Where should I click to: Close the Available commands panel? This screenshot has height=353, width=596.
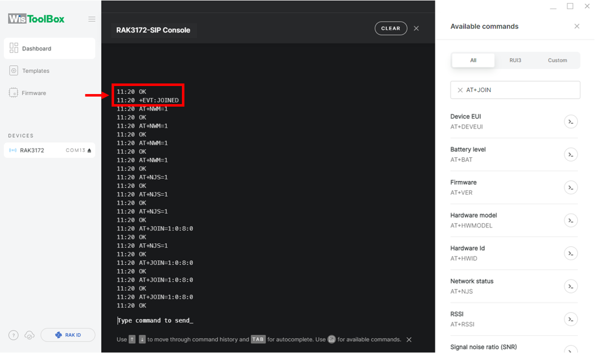click(x=577, y=26)
